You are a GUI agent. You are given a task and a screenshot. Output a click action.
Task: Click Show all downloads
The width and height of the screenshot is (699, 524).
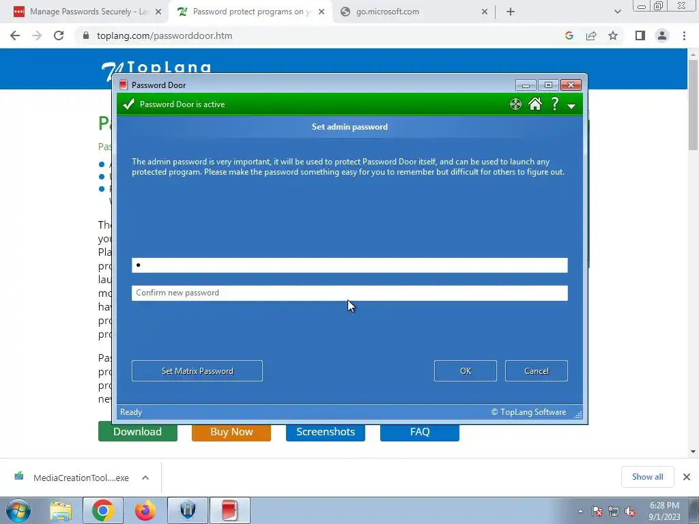647,477
